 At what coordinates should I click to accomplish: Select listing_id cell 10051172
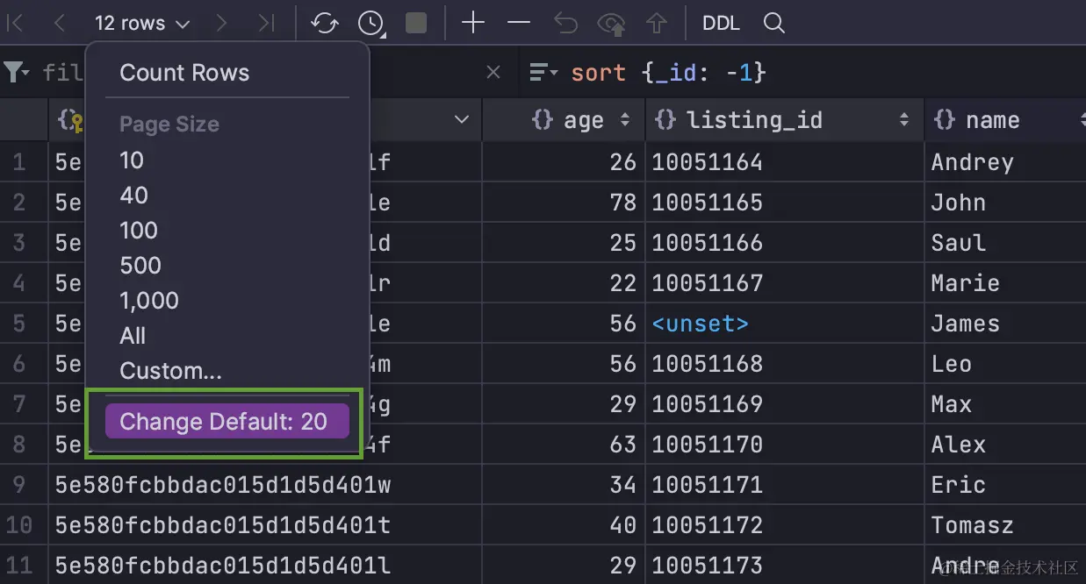pyautogui.click(x=785, y=525)
